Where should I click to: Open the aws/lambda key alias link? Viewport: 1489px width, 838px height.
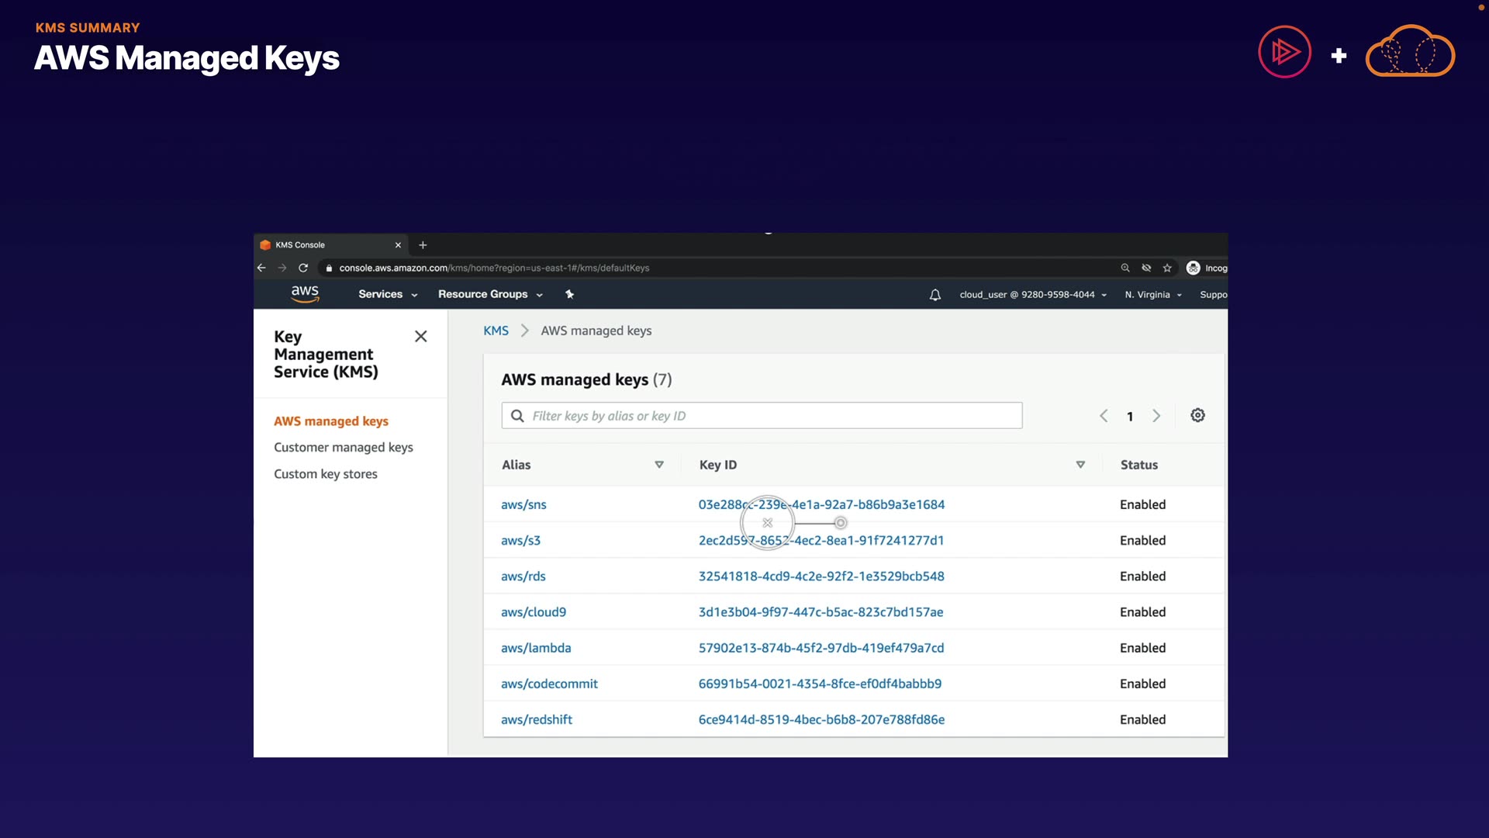pos(535,648)
